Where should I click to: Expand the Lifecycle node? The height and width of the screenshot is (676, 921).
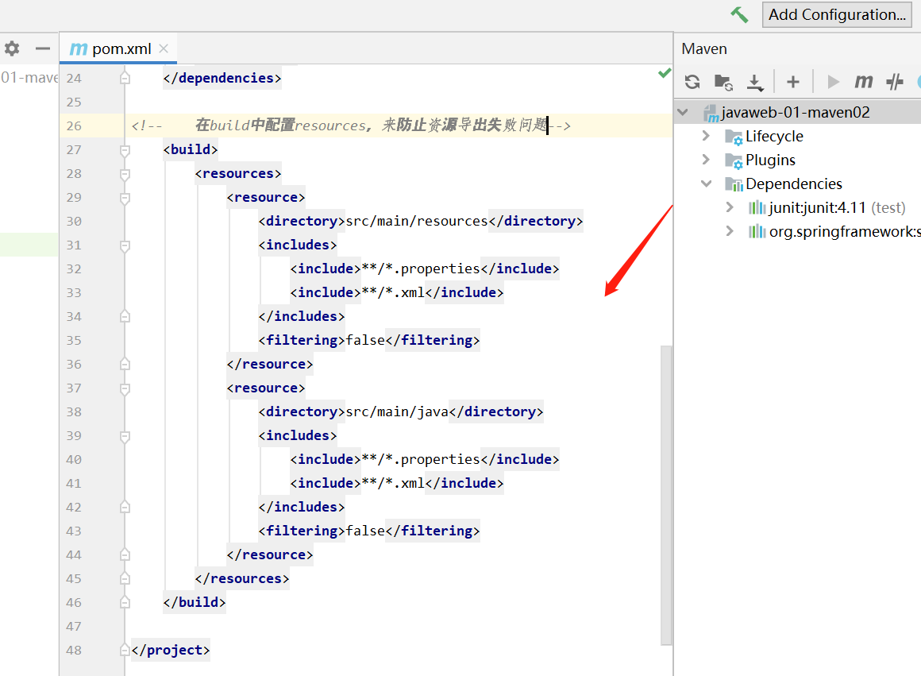pyautogui.click(x=706, y=136)
